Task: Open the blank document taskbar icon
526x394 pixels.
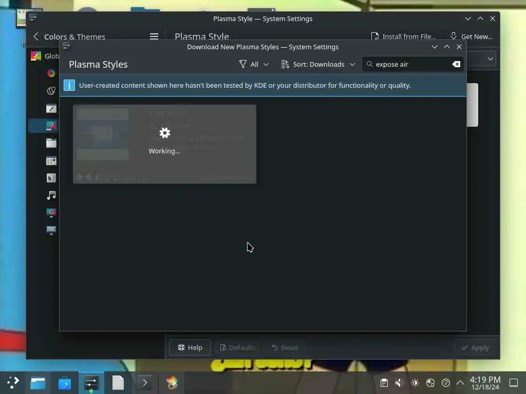Action: [x=118, y=383]
